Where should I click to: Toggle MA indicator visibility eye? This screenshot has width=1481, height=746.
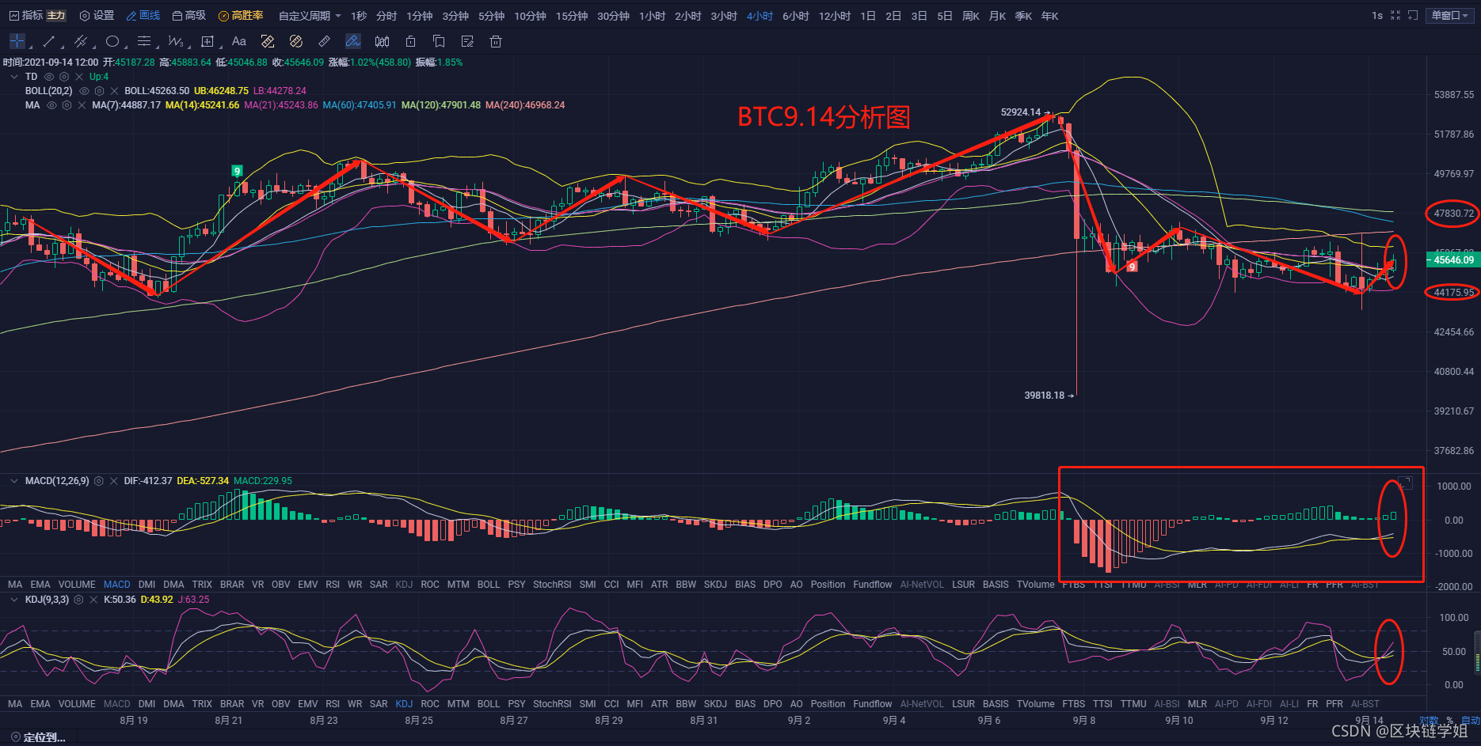[51, 105]
